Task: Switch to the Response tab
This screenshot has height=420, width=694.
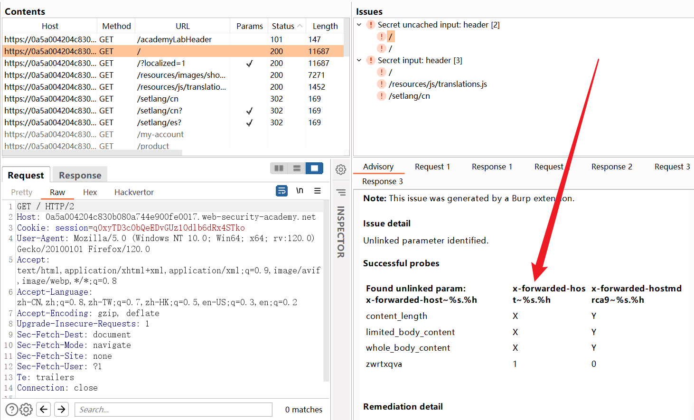Action: 80,175
